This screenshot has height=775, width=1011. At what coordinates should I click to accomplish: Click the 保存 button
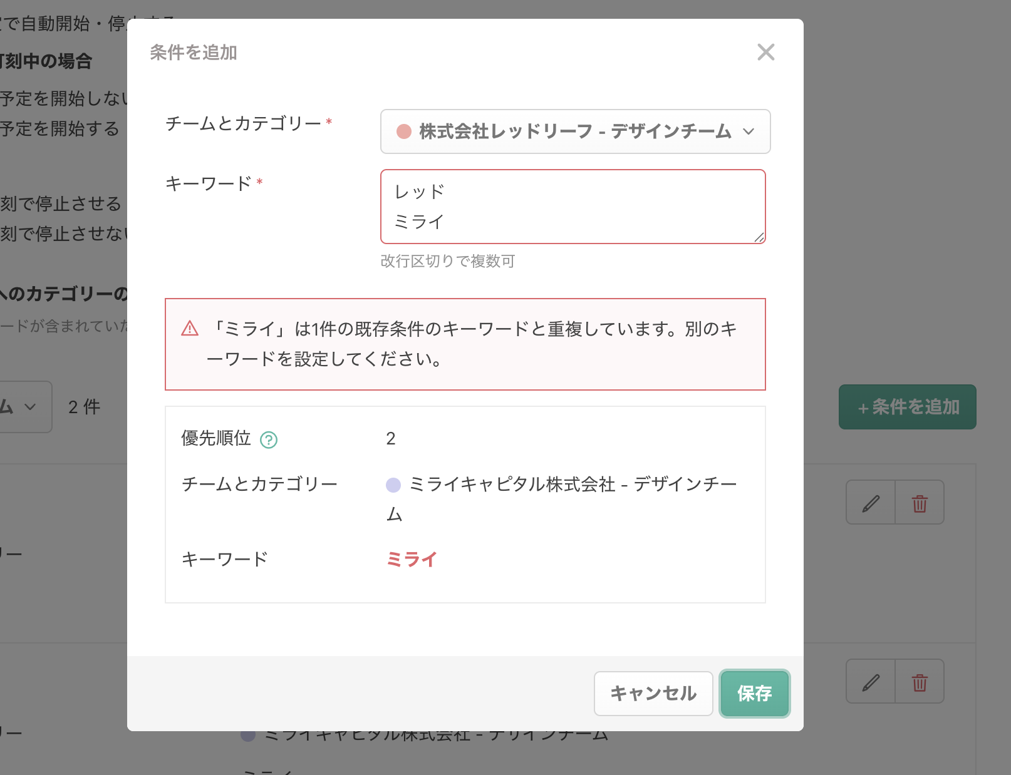click(x=754, y=693)
